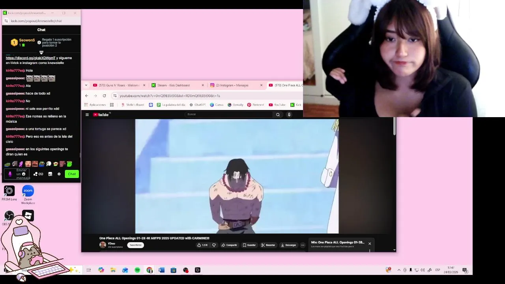Click username kirito777ssj on Hola message

[x=15, y=71]
